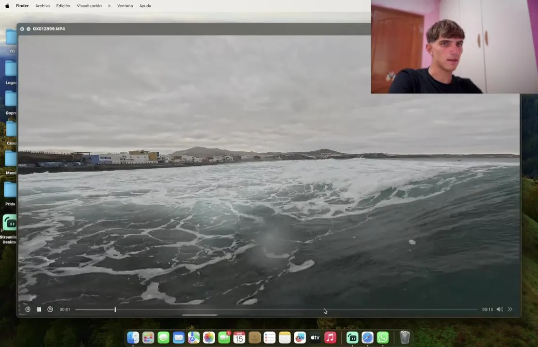Open the Ayuda menu
Viewport: 538px width, 347px height.
[x=145, y=6]
